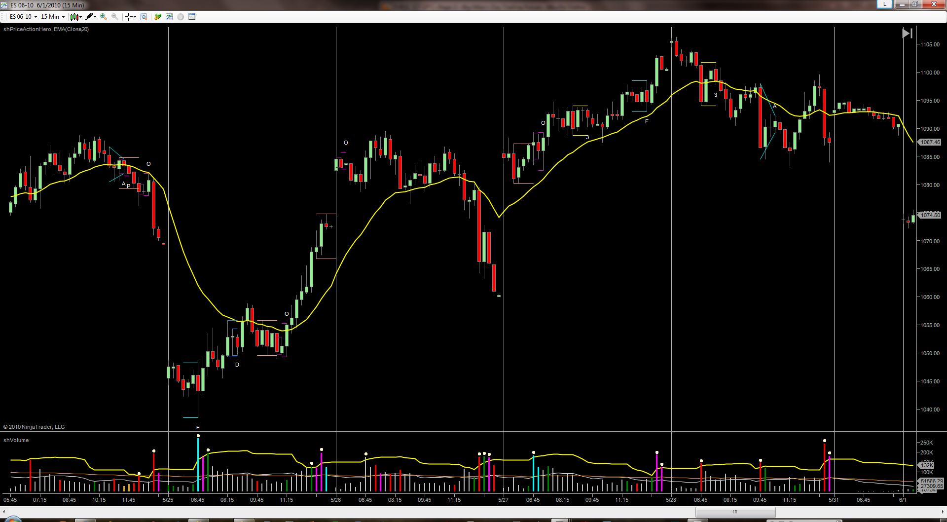Viewport: 947px width, 522px height.
Task: Click the 5/25 date label on time axis
Action: (x=168, y=500)
